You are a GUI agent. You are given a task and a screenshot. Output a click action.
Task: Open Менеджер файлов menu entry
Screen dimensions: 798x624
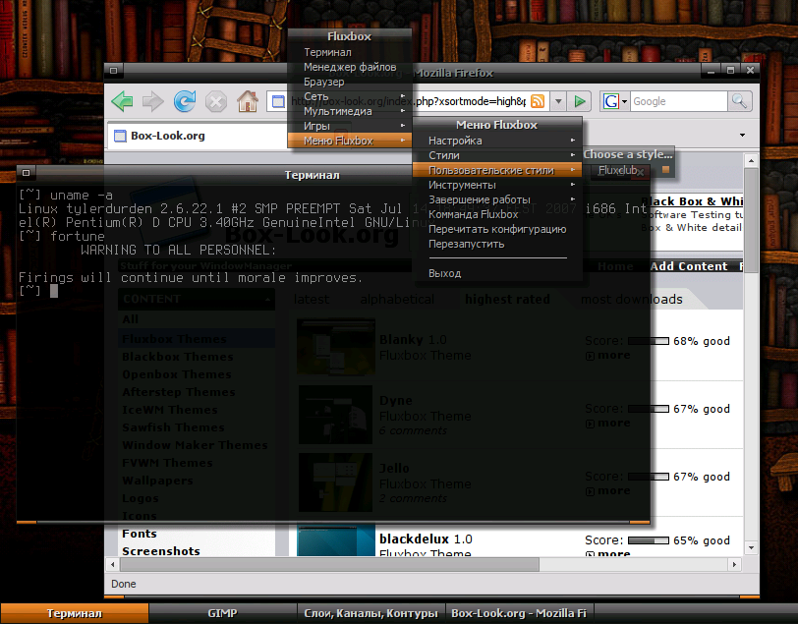click(350, 67)
